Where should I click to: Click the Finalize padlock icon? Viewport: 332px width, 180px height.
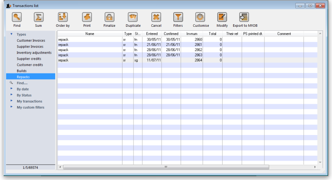tap(109, 17)
